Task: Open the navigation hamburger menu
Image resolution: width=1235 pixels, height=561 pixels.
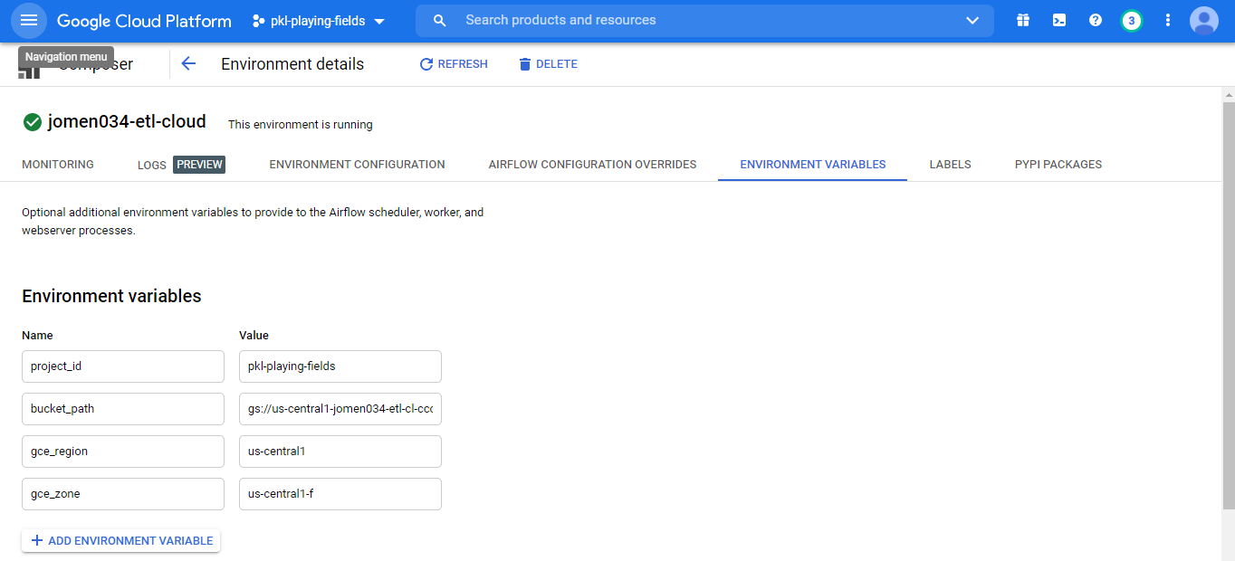Action: pos(29,20)
